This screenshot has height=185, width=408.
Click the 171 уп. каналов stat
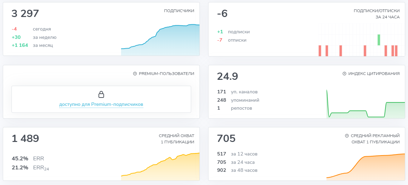tap(238, 92)
